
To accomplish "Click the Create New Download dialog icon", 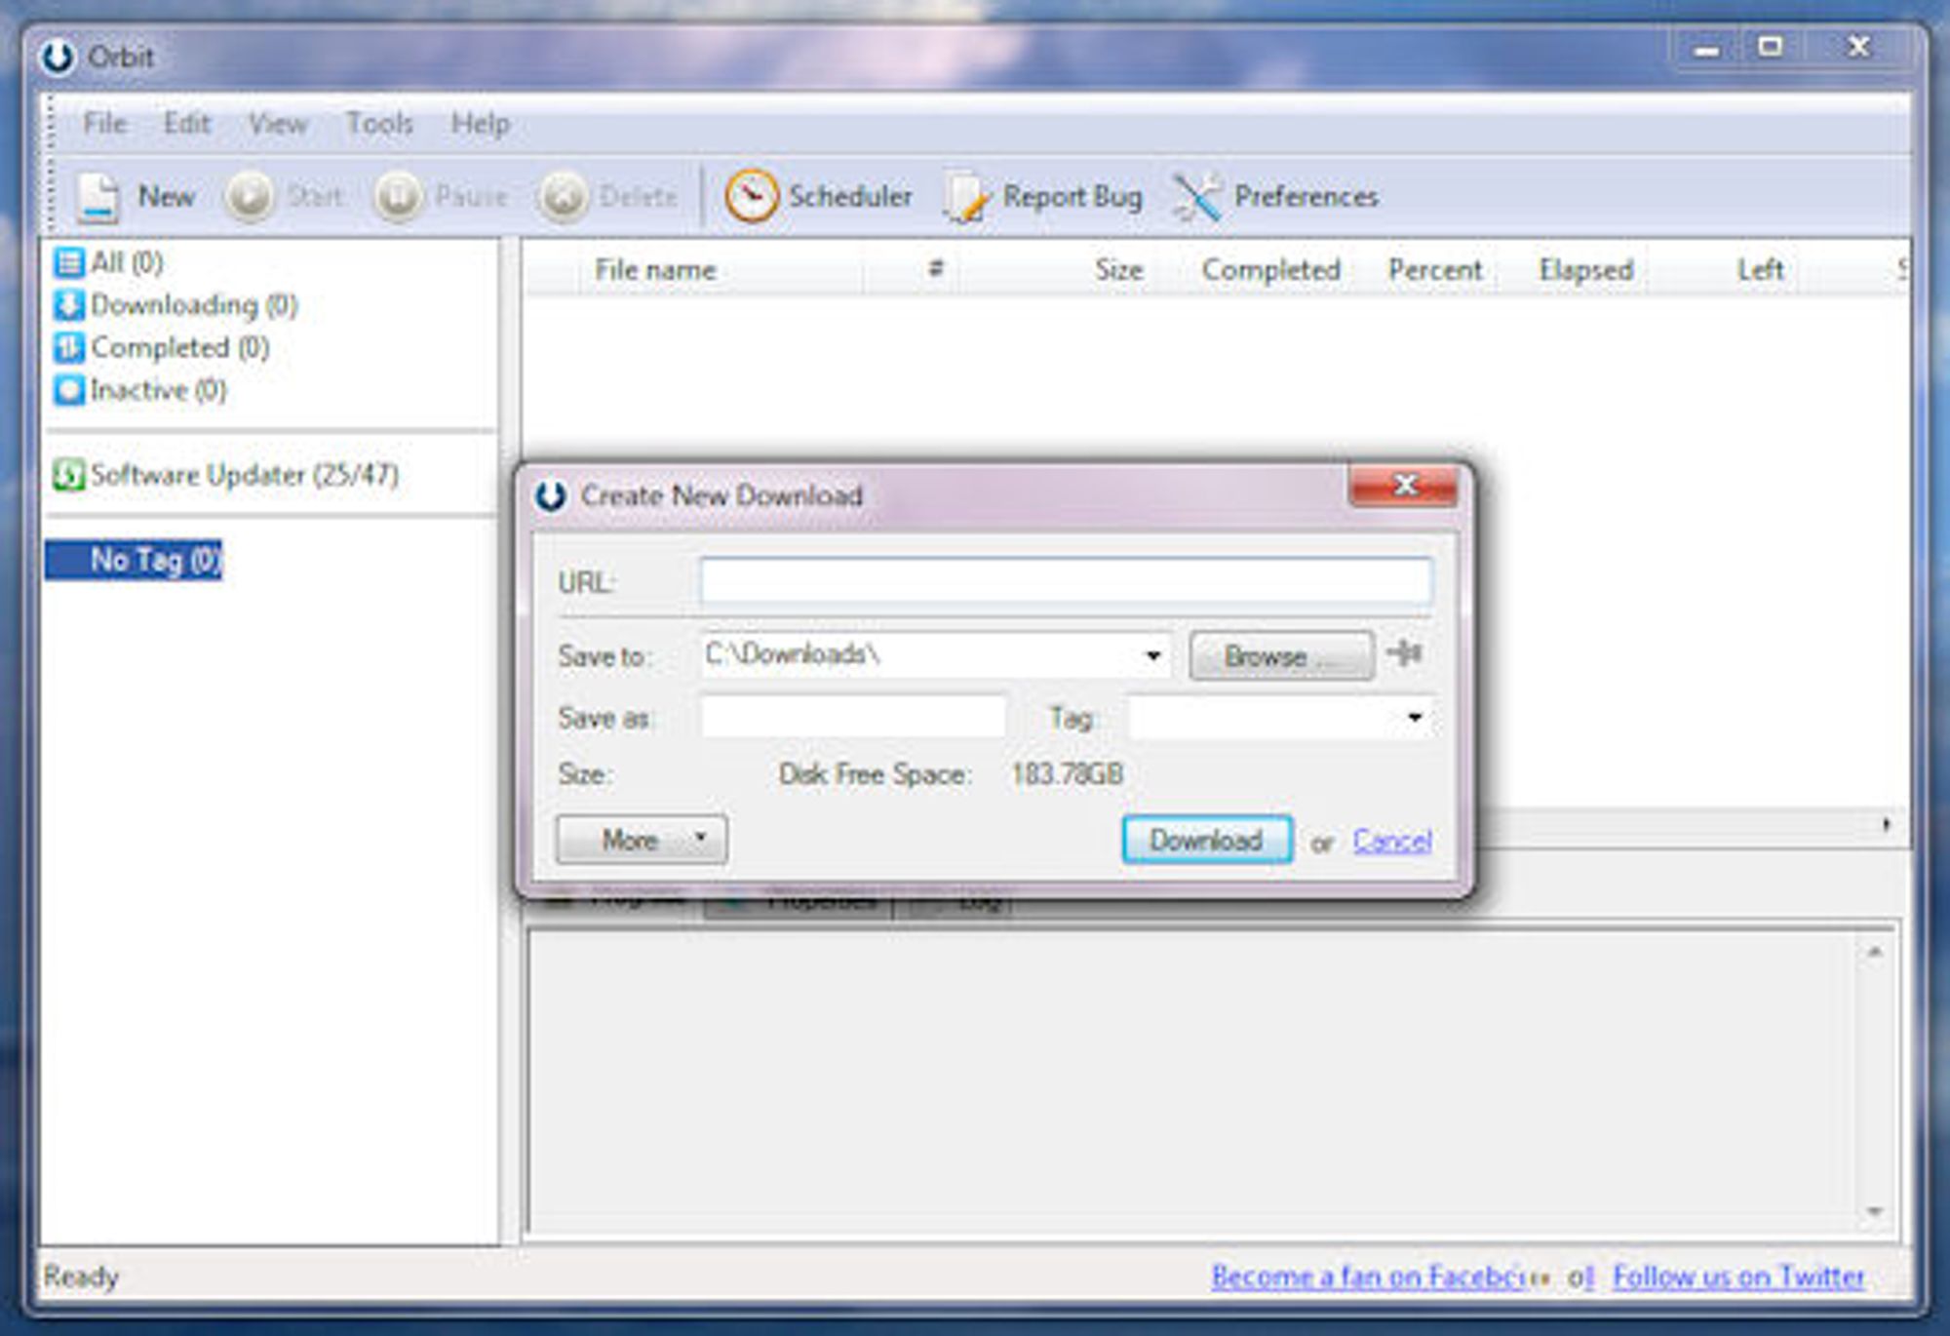I will pyautogui.click(x=551, y=495).
